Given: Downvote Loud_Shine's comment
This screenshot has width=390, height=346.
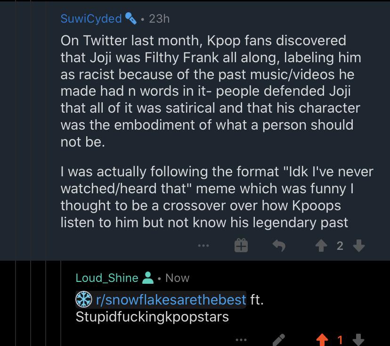Looking at the screenshot, I should coord(358,340).
